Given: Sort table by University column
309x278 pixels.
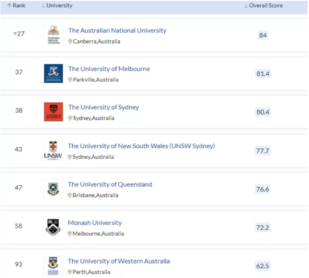Looking at the screenshot, I should pos(57,6).
